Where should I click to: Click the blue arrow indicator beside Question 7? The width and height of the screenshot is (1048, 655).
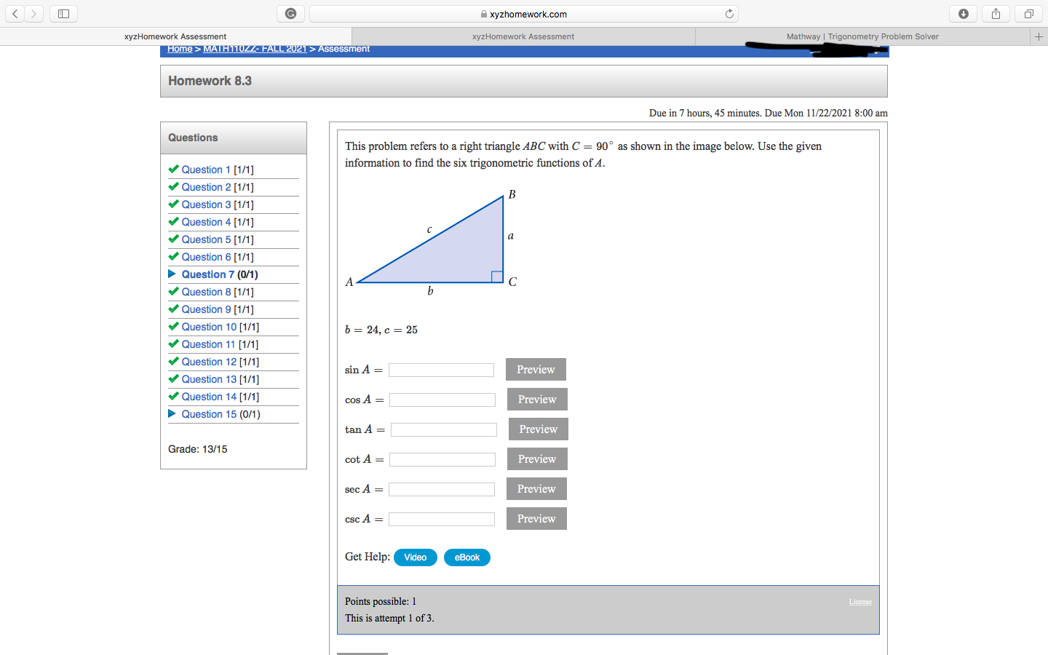click(173, 274)
